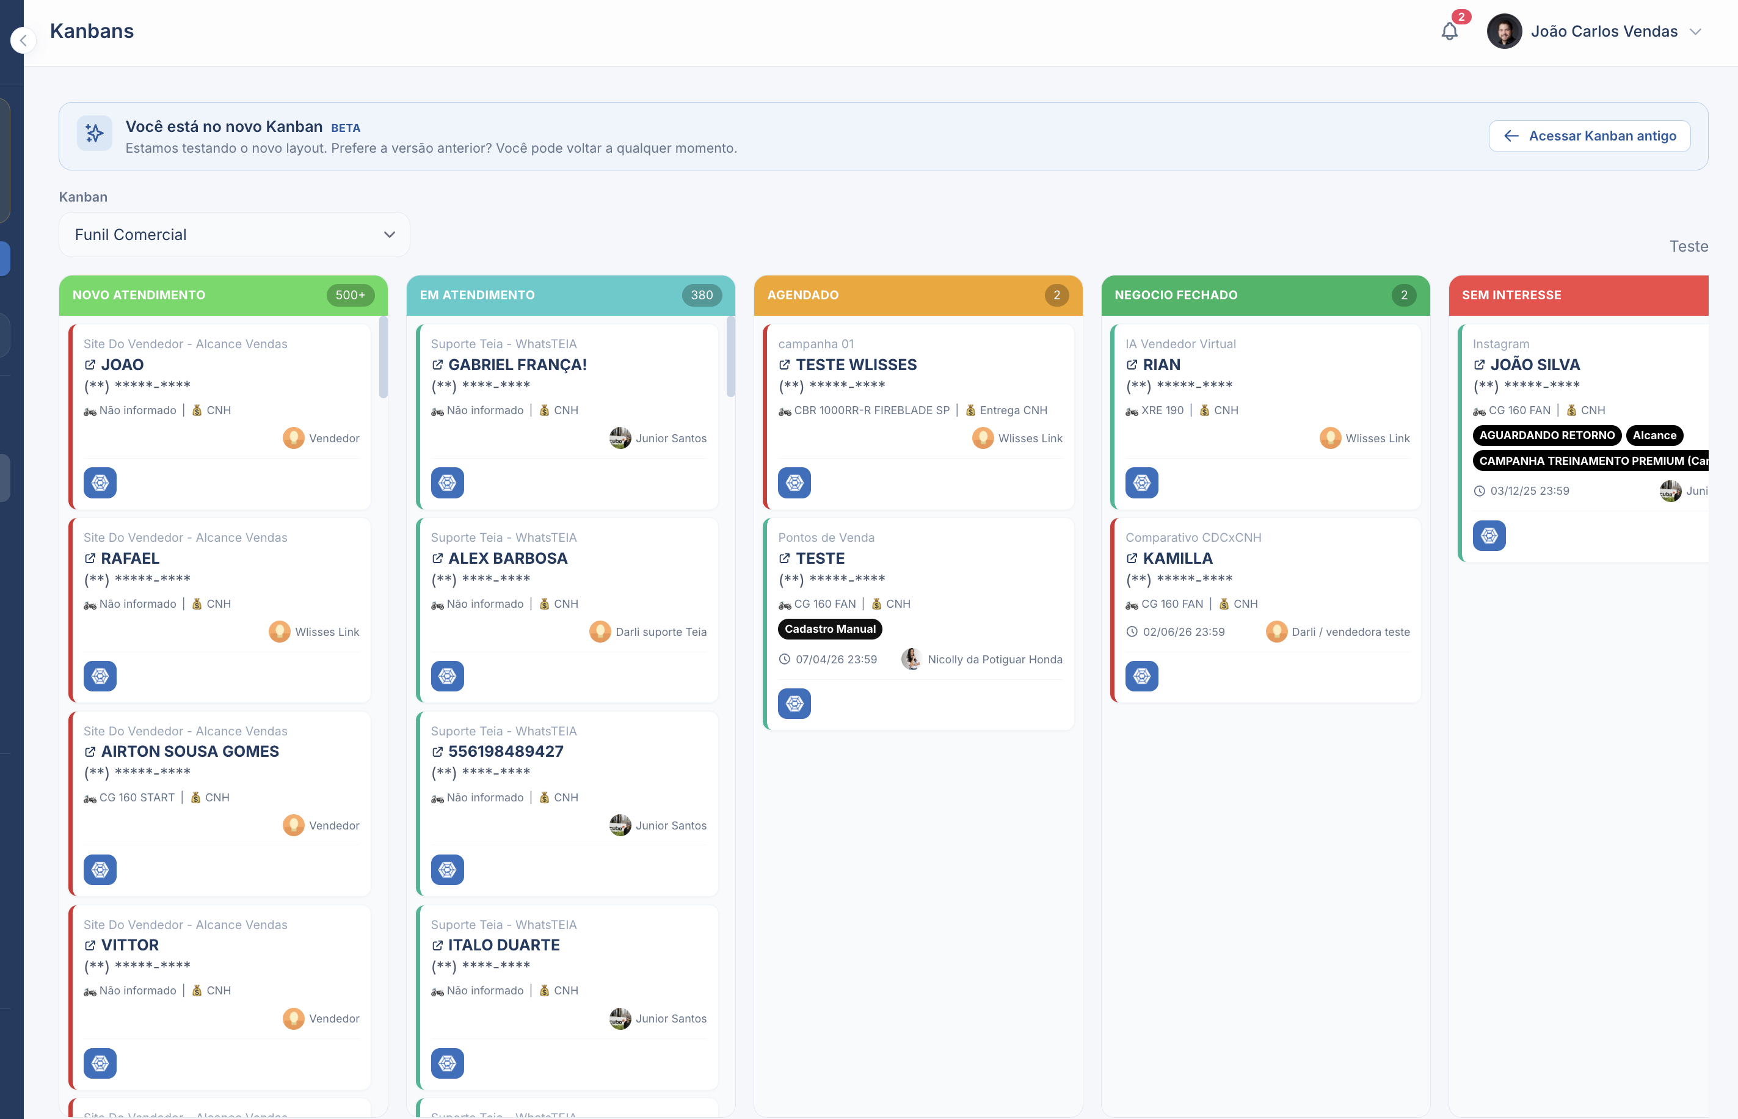This screenshot has height=1119, width=1738.
Task: Click the NOVO ATENDIMENTO column scrollbar
Action: [x=384, y=357]
